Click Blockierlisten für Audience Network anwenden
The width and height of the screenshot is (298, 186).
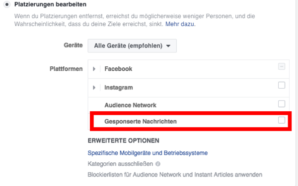(175, 175)
